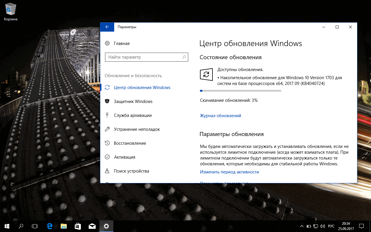Click the Скачивание обновлений: 3% text
This screenshot has width=371, height=232.
(229, 100)
